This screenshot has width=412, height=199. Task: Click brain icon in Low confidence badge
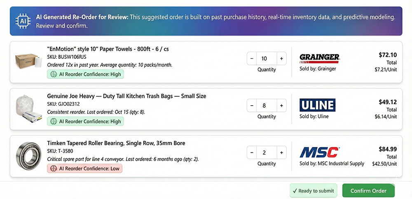pos(53,168)
